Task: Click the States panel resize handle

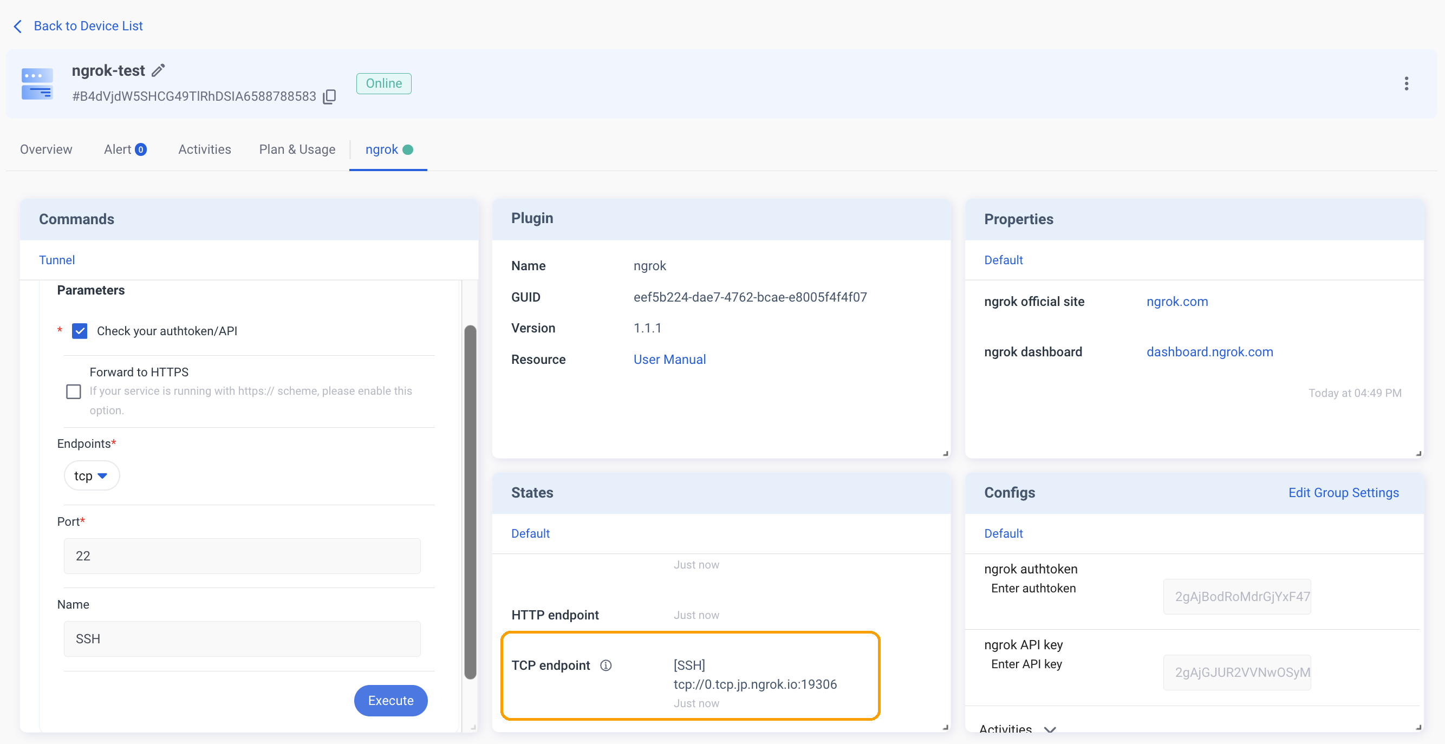Action: click(945, 727)
